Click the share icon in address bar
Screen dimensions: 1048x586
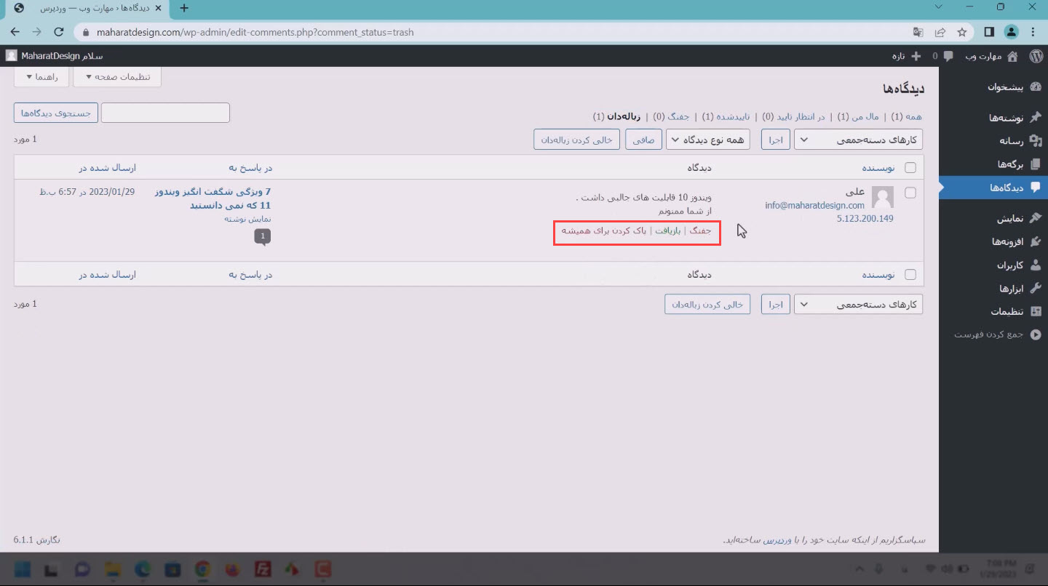tap(940, 32)
